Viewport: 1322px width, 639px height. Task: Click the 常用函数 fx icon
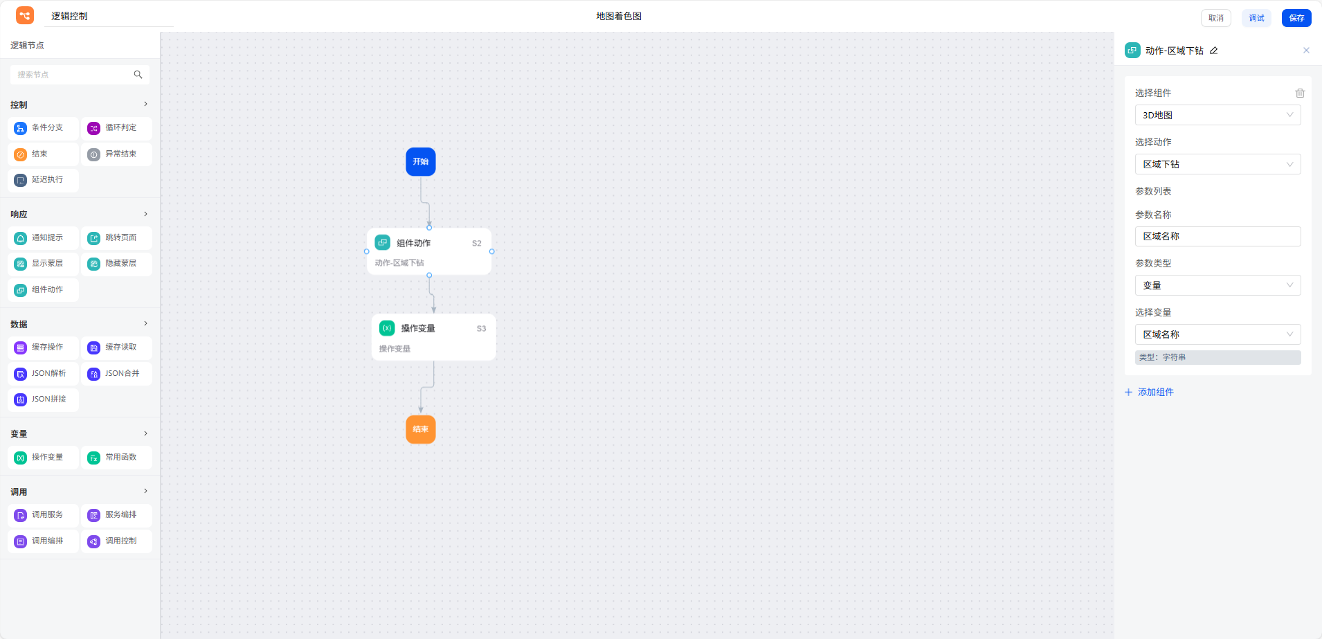[94, 458]
